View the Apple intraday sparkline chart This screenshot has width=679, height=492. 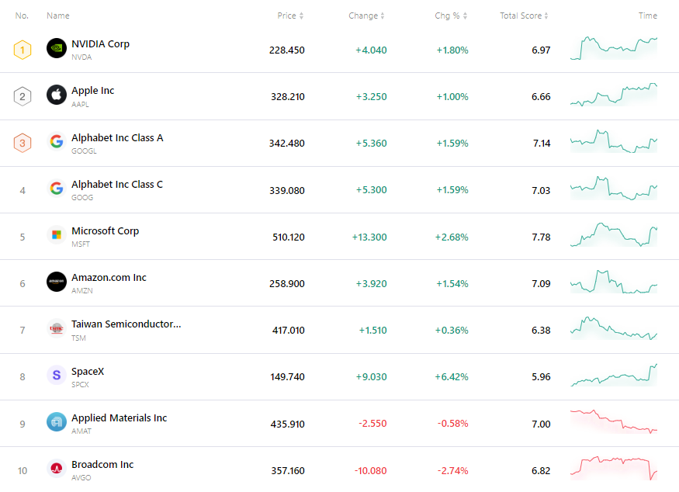[614, 95]
